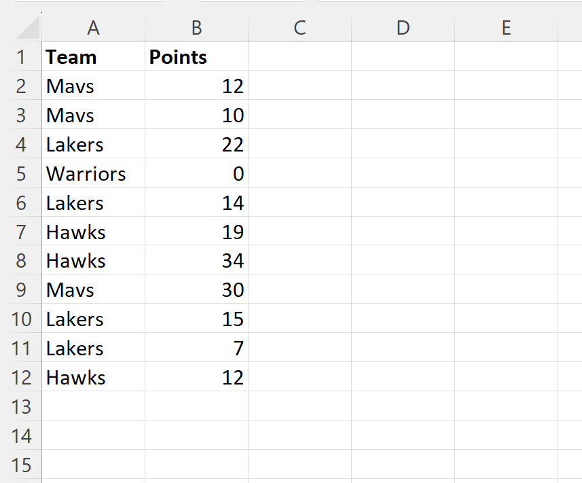Click the cell with value 7

[196, 348]
